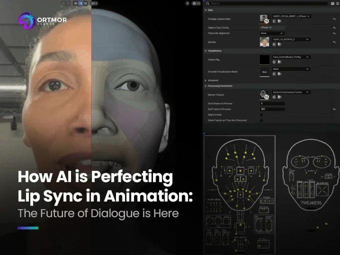Use selected asset for Identity
340x255 pixels.
pyautogui.click(x=274, y=44)
